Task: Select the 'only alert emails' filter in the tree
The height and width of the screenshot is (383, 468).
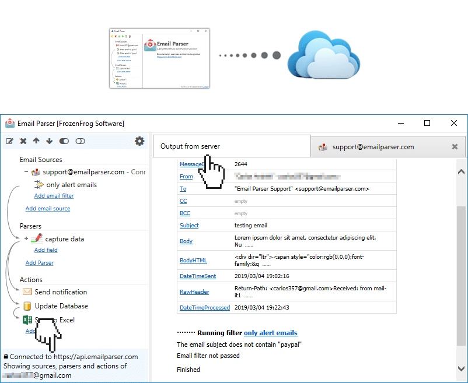Action: [71, 185]
